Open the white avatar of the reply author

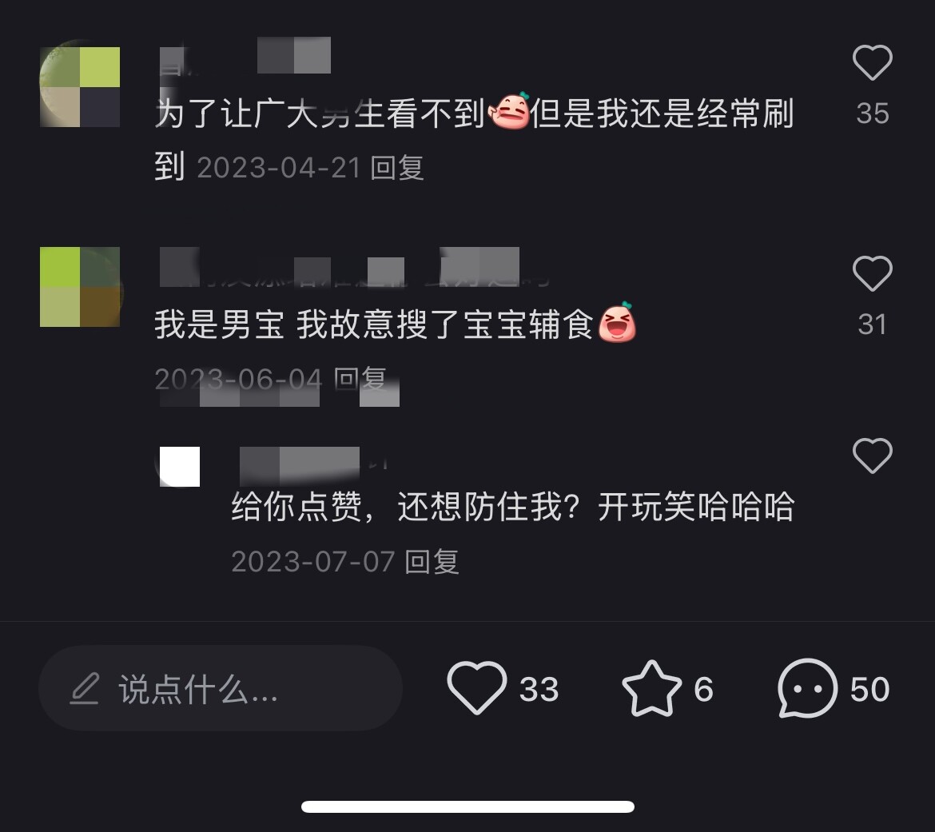click(x=180, y=467)
